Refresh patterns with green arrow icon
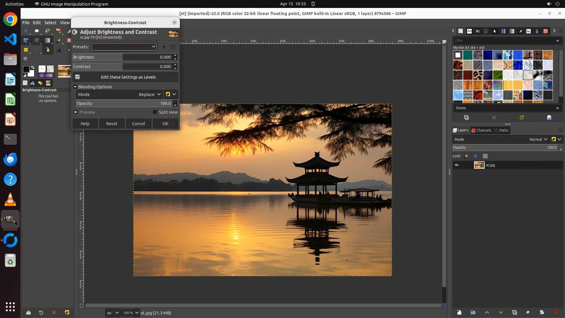The width and height of the screenshot is (565, 318). tap(521, 117)
